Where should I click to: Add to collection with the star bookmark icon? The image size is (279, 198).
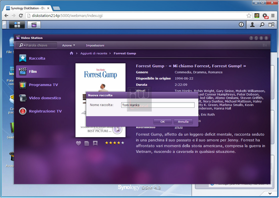click(x=95, y=143)
